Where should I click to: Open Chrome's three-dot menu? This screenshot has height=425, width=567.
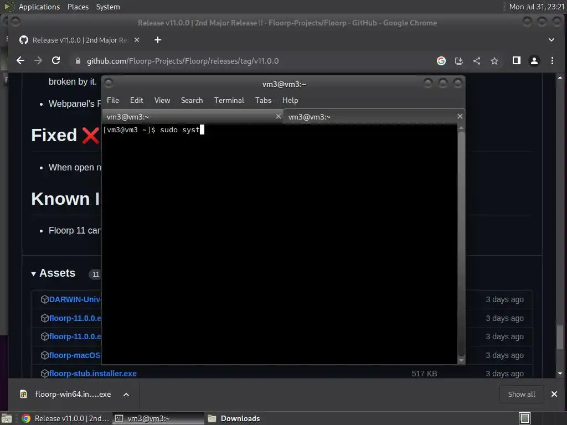[x=552, y=61]
